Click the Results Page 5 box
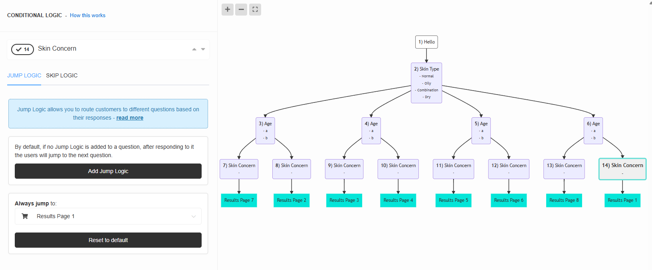This screenshot has width=652, height=270. coord(454,200)
